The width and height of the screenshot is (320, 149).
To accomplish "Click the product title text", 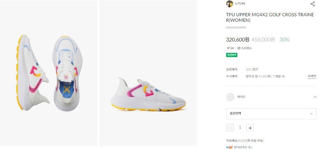I will (x=270, y=17).
